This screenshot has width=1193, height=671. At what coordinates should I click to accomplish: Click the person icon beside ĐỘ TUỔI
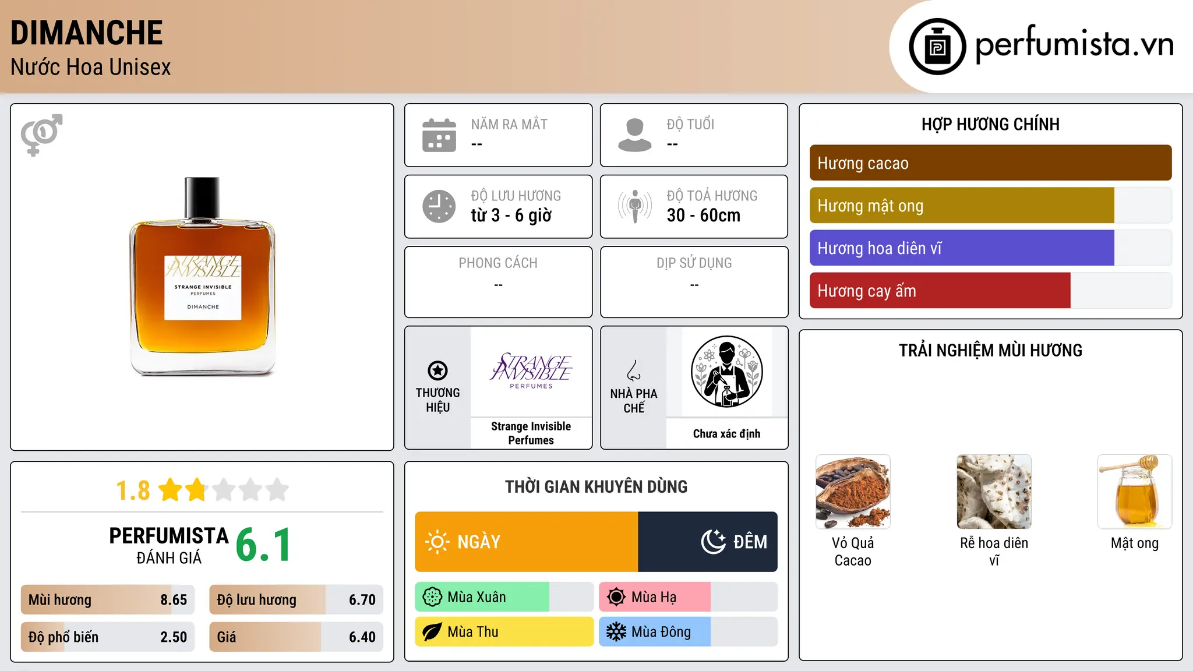pyautogui.click(x=635, y=135)
